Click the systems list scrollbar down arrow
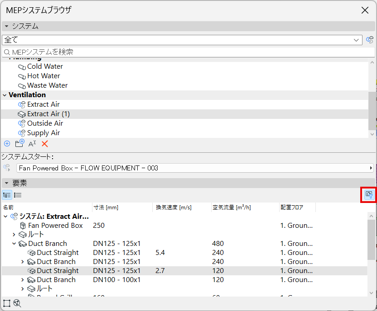Image resolution: width=377 pixels, height=311 pixels. pyautogui.click(x=372, y=134)
